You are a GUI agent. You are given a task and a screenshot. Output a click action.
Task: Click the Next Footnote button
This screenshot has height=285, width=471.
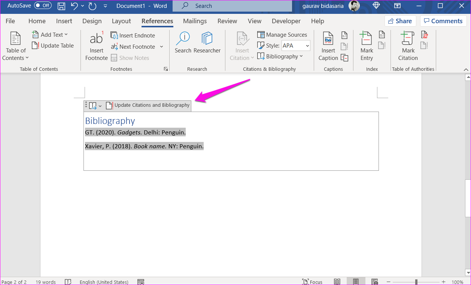click(x=133, y=46)
